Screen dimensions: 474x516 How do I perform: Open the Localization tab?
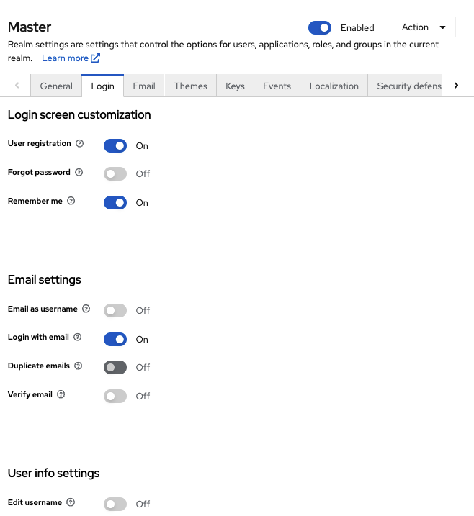pyautogui.click(x=334, y=86)
